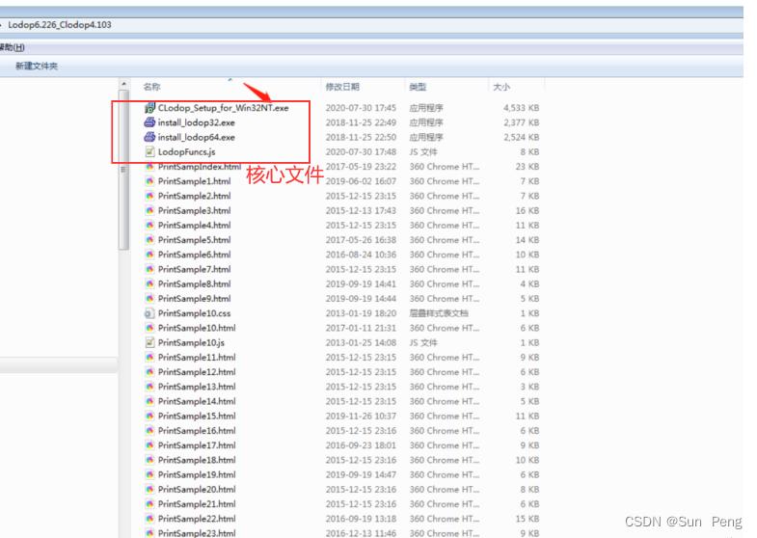Click the date 2020-07-30 17:45
The image size is (757, 538).
361,108
